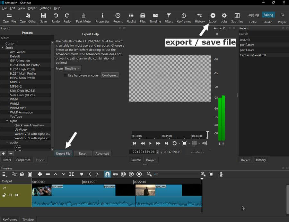Show the Properties panel from the toolbar

point(102,18)
